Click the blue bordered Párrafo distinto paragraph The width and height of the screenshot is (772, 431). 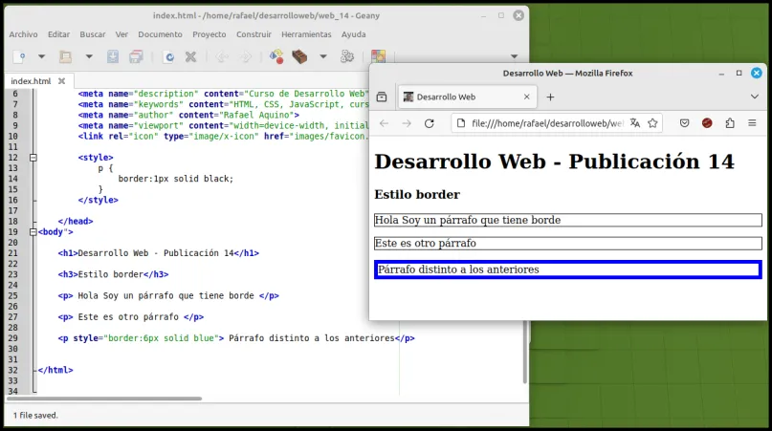[568, 269]
